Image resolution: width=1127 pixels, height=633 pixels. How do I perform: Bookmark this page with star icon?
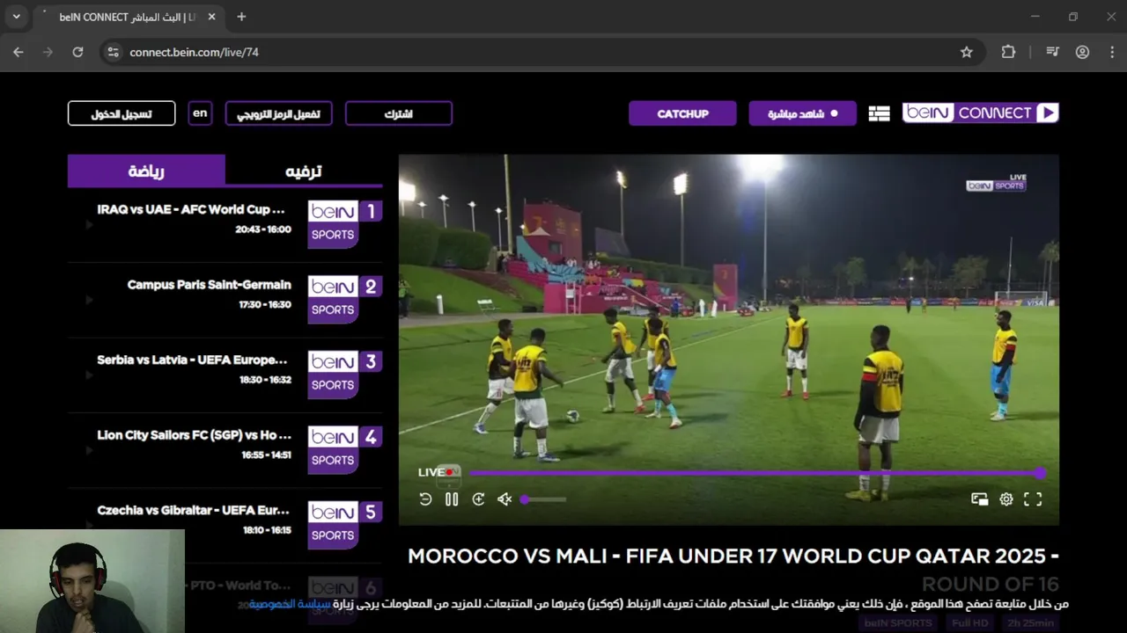[967, 52]
